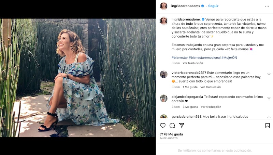
Task: Share post via paper plane icon
Action: (182, 125)
